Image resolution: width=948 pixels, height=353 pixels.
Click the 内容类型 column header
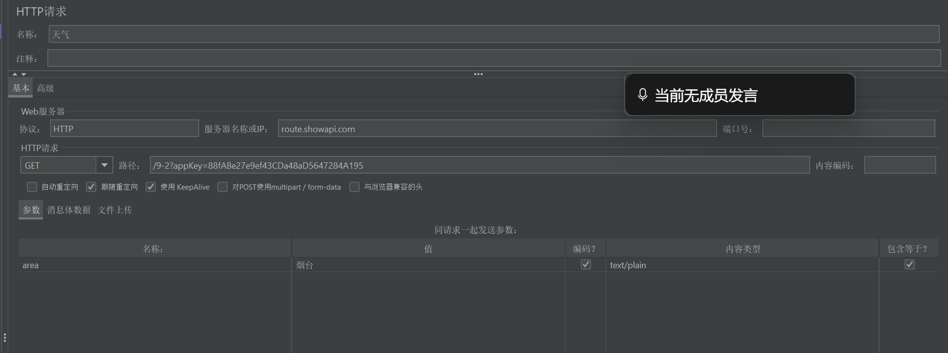coord(742,248)
